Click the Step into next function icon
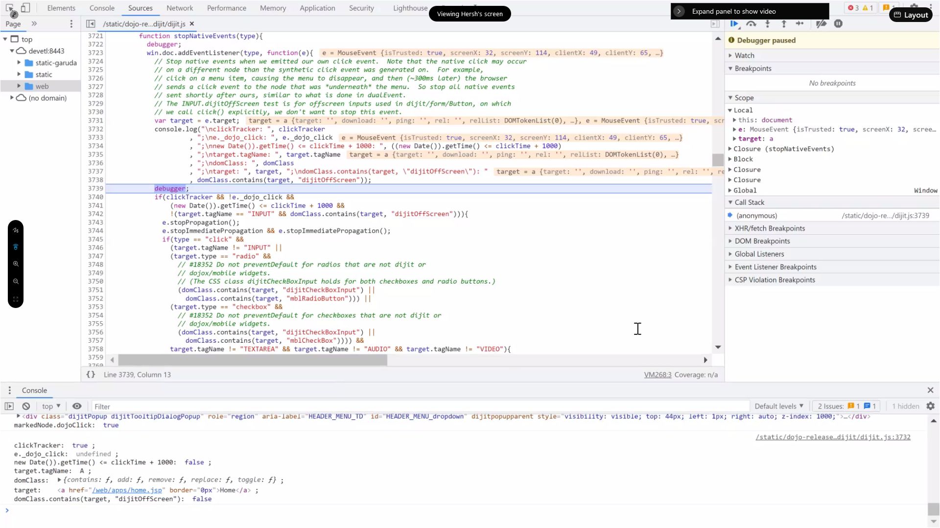This screenshot has height=528, width=940. click(x=767, y=24)
